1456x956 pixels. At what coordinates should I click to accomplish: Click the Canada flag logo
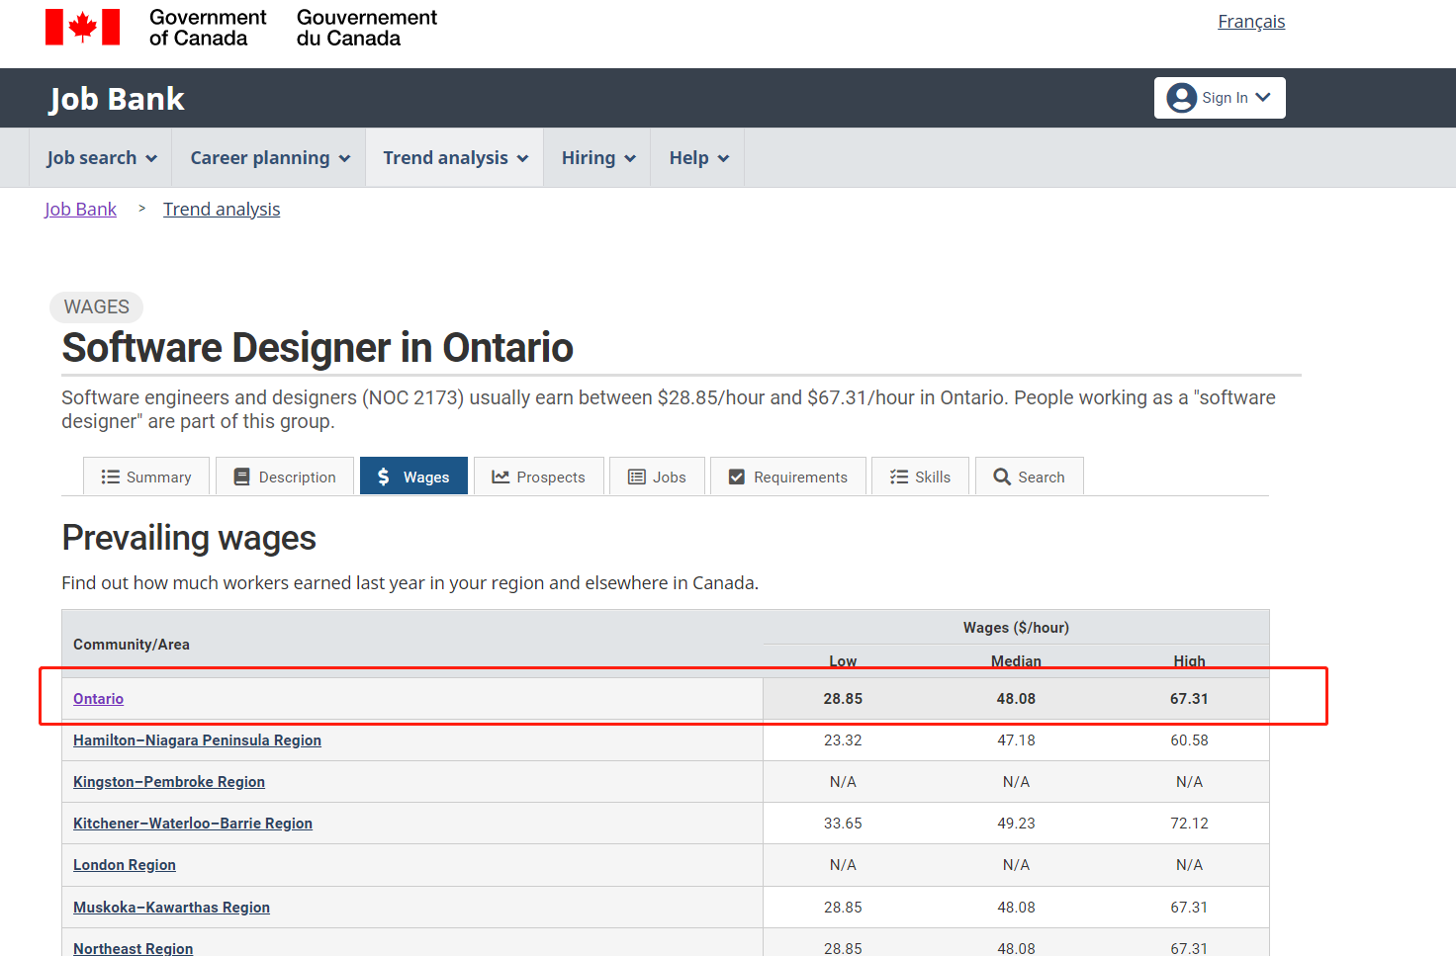point(83,28)
